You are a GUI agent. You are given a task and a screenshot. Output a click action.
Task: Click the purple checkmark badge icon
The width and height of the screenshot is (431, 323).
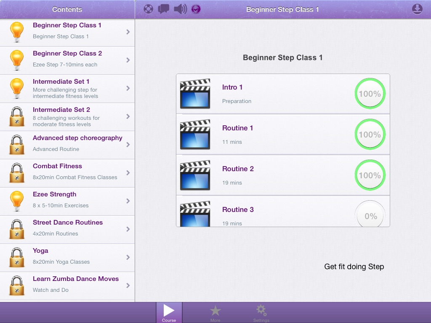point(196,9)
